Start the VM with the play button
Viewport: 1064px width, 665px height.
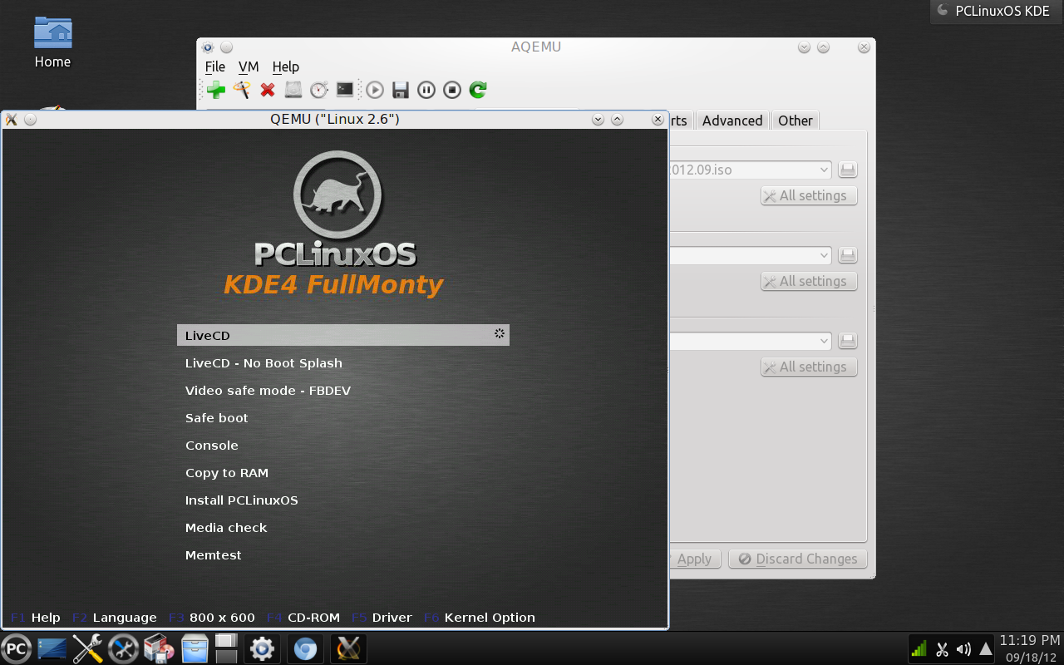(375, 90)
